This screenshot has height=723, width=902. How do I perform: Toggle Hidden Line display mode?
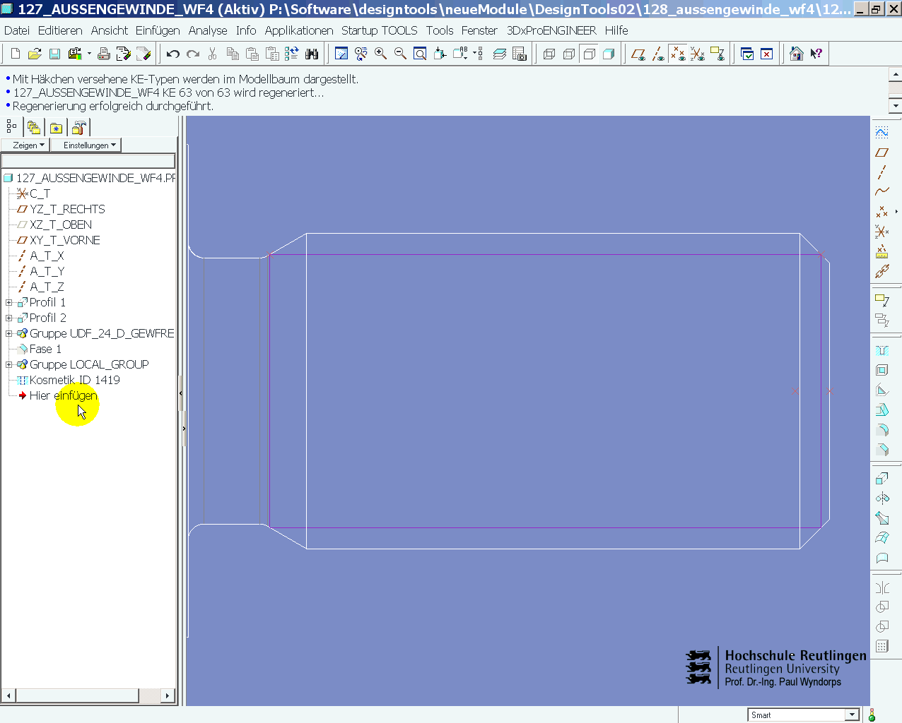(x=569, y=54)
